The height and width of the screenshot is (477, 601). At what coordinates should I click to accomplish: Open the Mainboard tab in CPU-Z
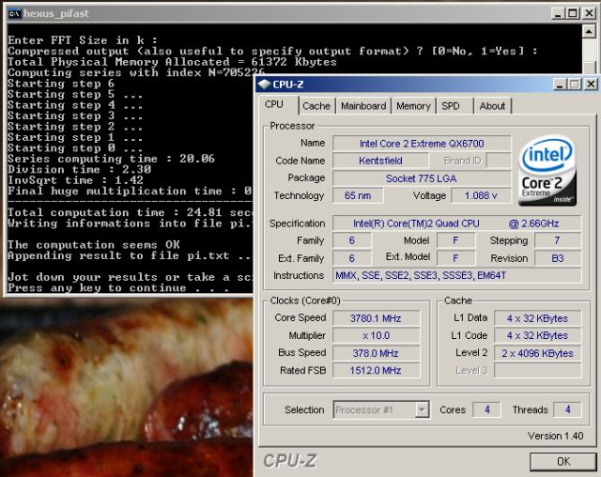click(x=363, y=106)
